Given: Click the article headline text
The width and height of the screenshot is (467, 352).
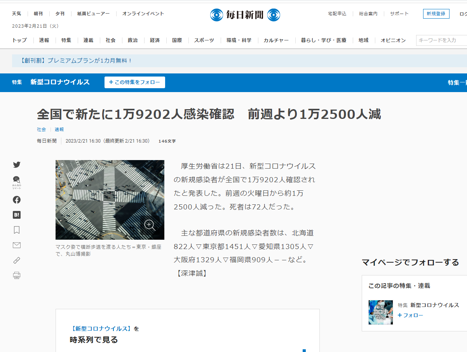Looking at the screenshot, I should (x=209, y=114).
